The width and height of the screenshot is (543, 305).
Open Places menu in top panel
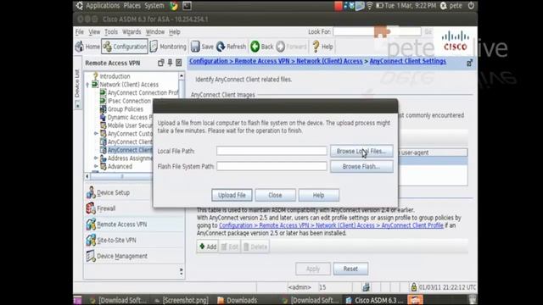[132, 6]
